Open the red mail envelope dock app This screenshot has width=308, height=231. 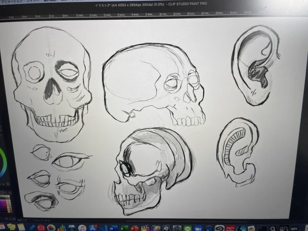click(41, 228)
